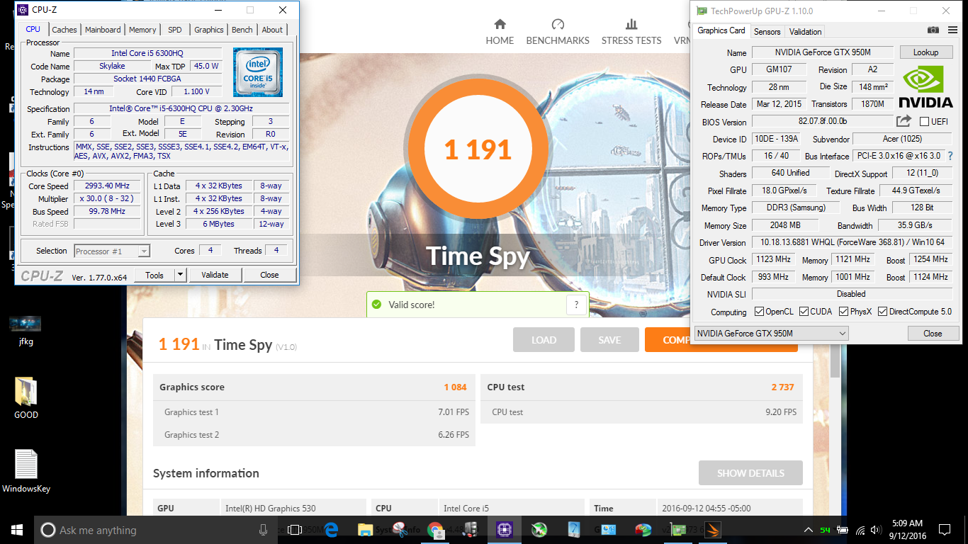Viewport: 968px width, 544px height.
Task: Click the Close button in GPU-Z
Action: (933, 333)
